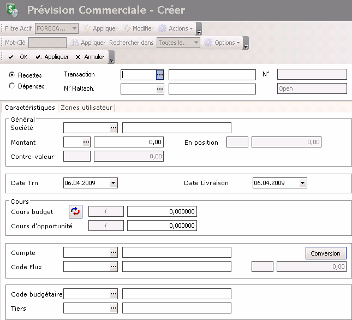
Task: Click the Cours budget refresh arrows icon
Action: tap(75, 211)
